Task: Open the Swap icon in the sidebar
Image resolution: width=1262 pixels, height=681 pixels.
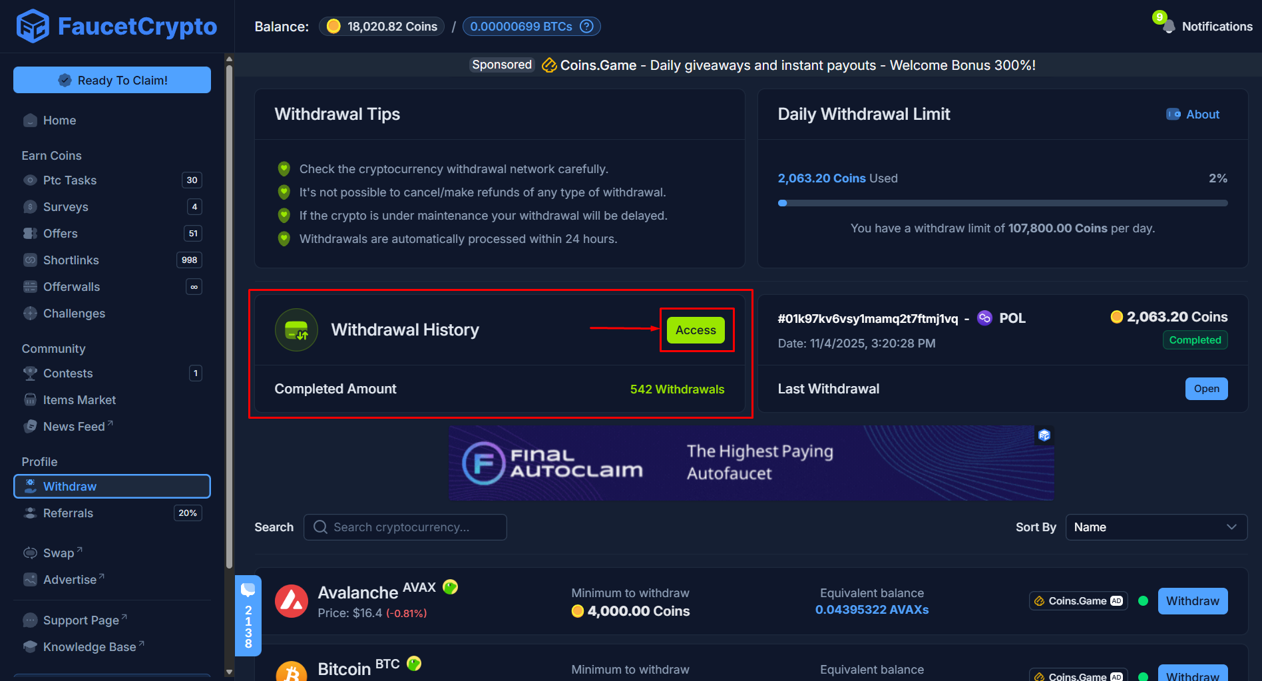Action: click(30, 553)
